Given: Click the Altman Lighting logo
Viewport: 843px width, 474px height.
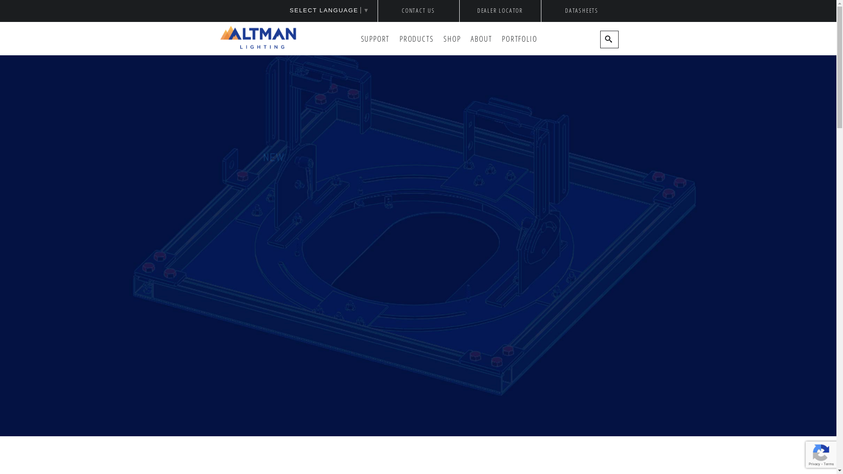Looking at the screenshot, I should tap(258, 38).
